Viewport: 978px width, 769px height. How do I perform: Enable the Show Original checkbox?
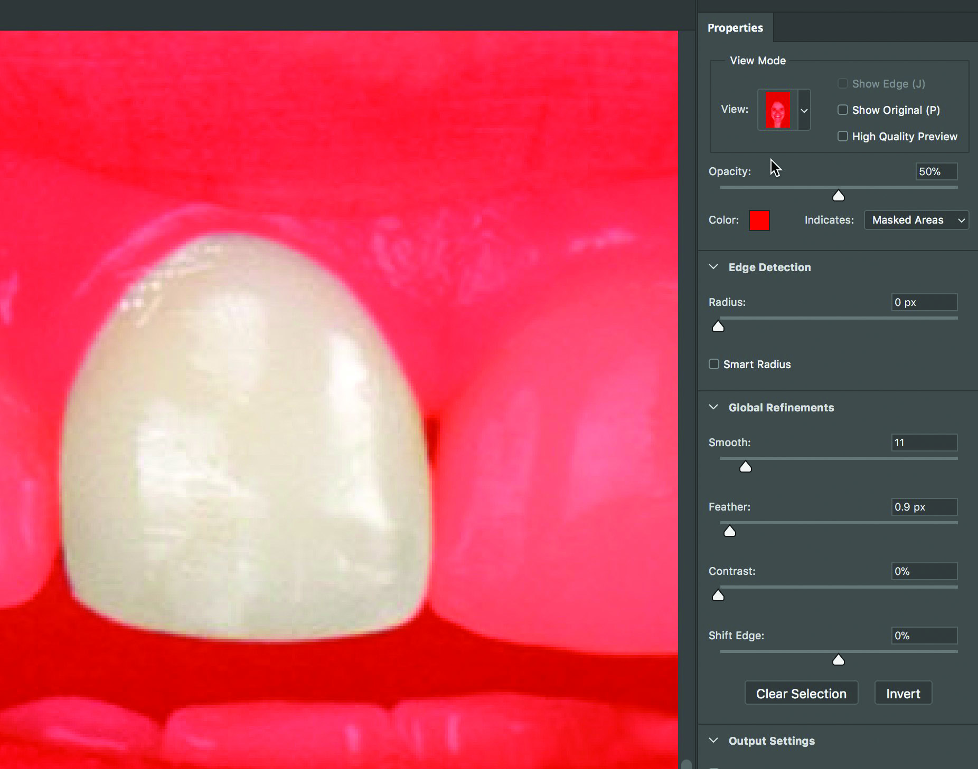(x=843, y=110)
